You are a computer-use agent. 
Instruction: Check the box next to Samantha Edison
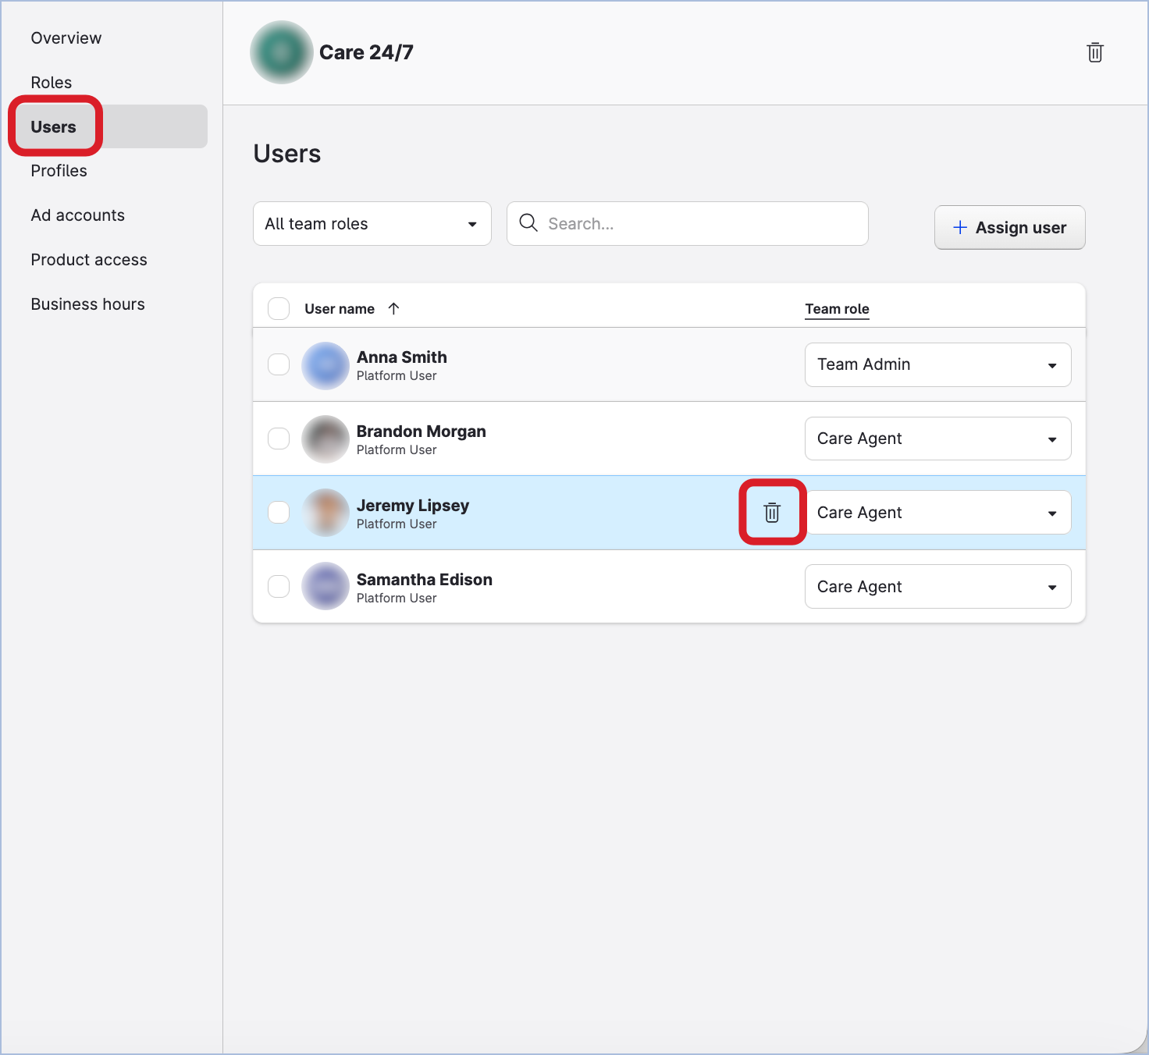(x=279, y=586)
